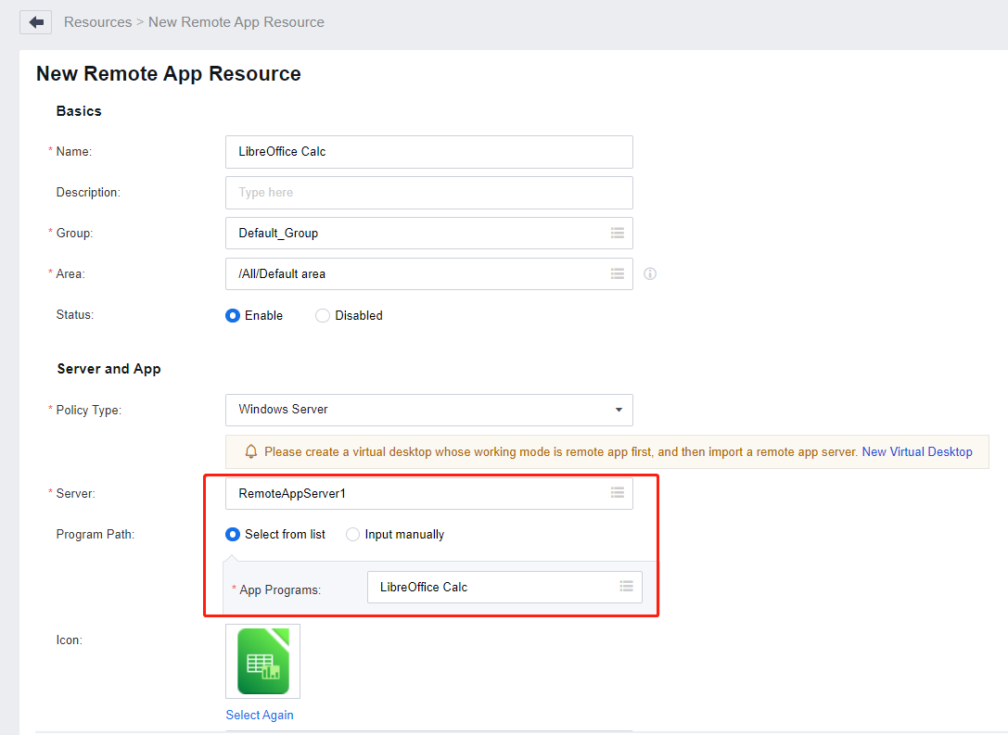Open the Server selector list icon
Image resolution: width=1008 pixels, height=735 pixels.
pos(618,493)
